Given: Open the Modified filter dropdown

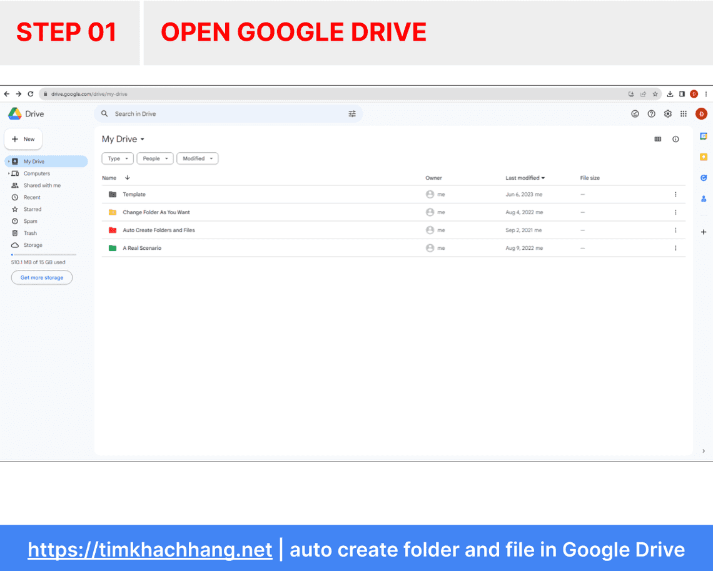Looking at the screenshot, I should click(x=197, y=158).
